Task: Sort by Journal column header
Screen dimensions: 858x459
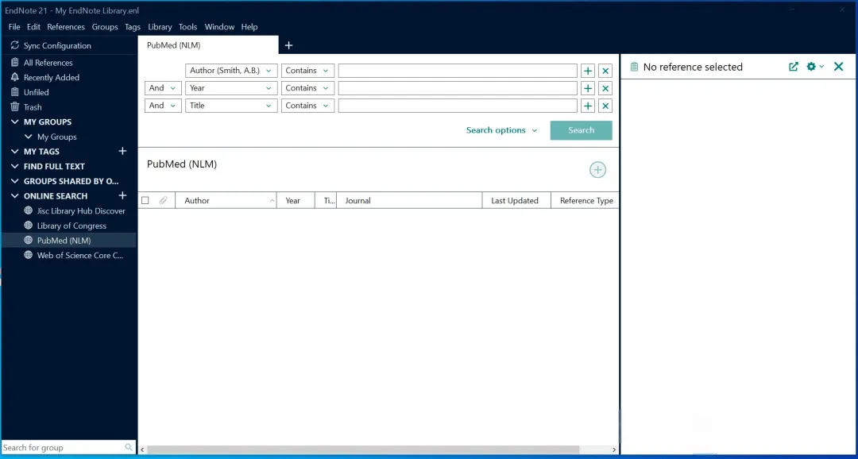Action: pos(409,201)
